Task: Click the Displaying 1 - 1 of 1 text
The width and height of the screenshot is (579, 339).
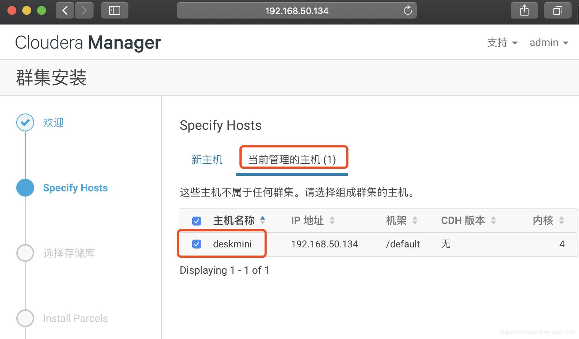Action: point(224,270)
